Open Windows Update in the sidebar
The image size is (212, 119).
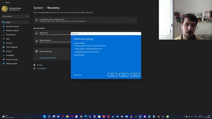click(x=16, y=63)
